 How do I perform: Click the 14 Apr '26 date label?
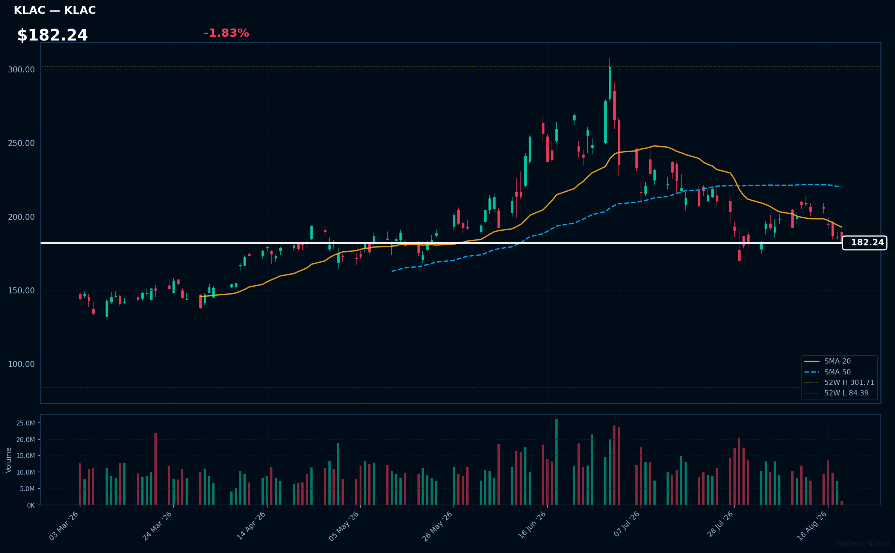pyautogui.click(x=251, y=526)
